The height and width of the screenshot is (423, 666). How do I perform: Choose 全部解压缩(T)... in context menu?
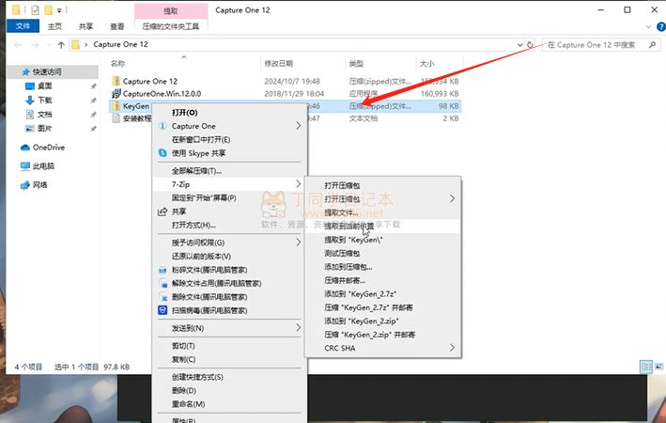pyautogui.click(x=196, y=171)
